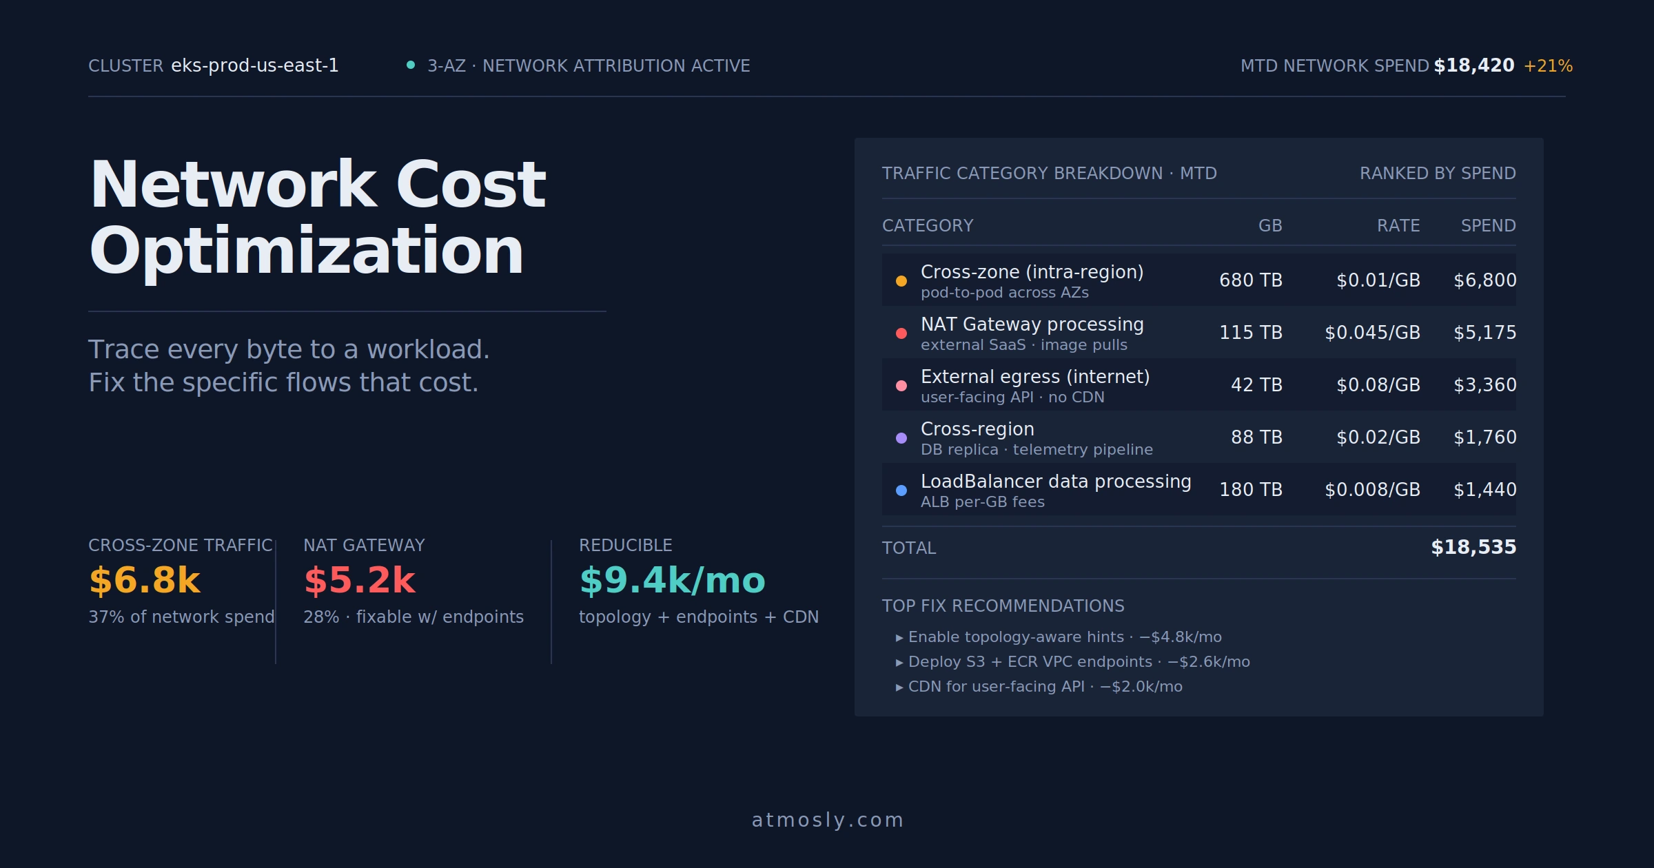Select the 'NAT Gateway processing' row name

coord(1032,324)
